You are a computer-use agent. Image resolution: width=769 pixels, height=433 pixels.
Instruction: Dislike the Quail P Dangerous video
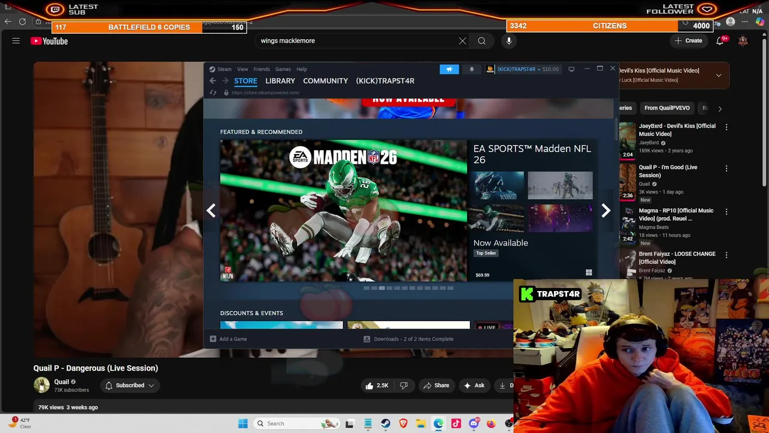click(404, 385)
